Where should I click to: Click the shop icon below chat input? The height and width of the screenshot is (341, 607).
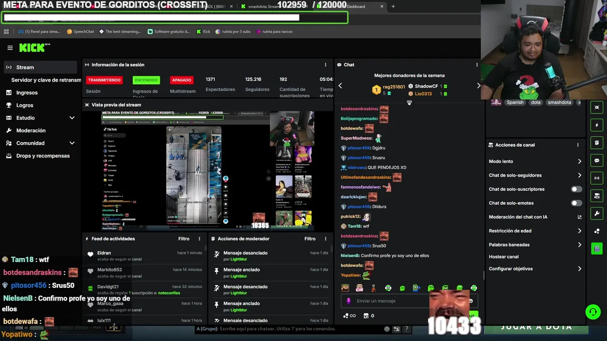point(366,316)
